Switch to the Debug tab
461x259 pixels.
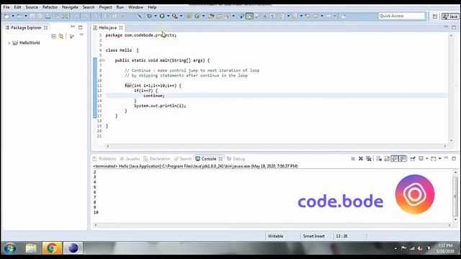click(236, 158)
